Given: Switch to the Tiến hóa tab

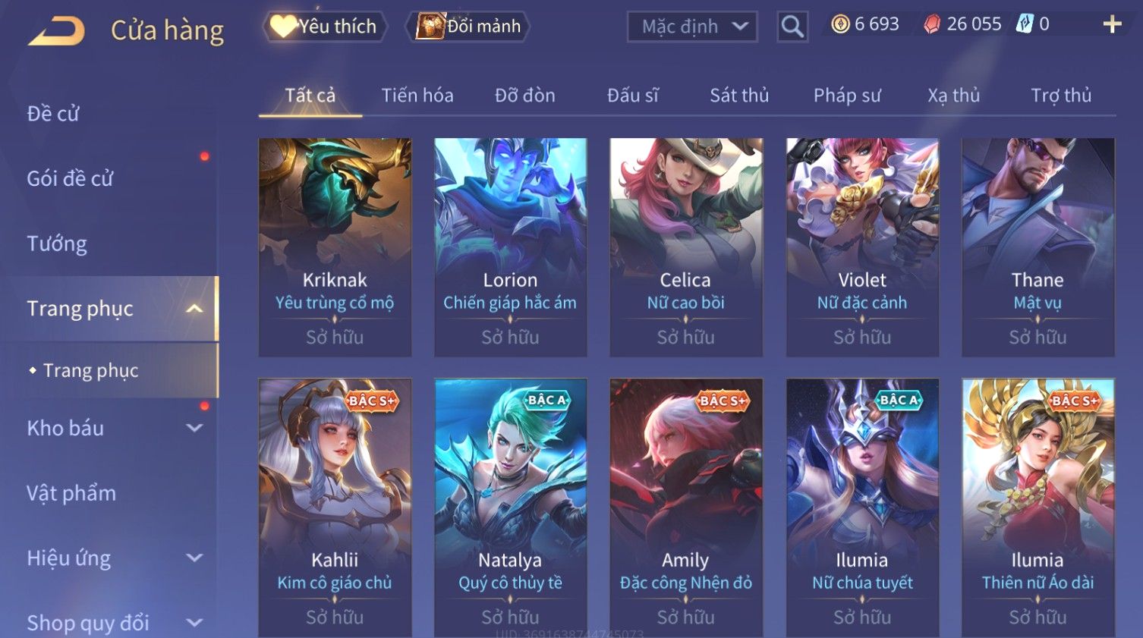Looking at the screenshot, I should pyautogui.click(x=417, y=96).
